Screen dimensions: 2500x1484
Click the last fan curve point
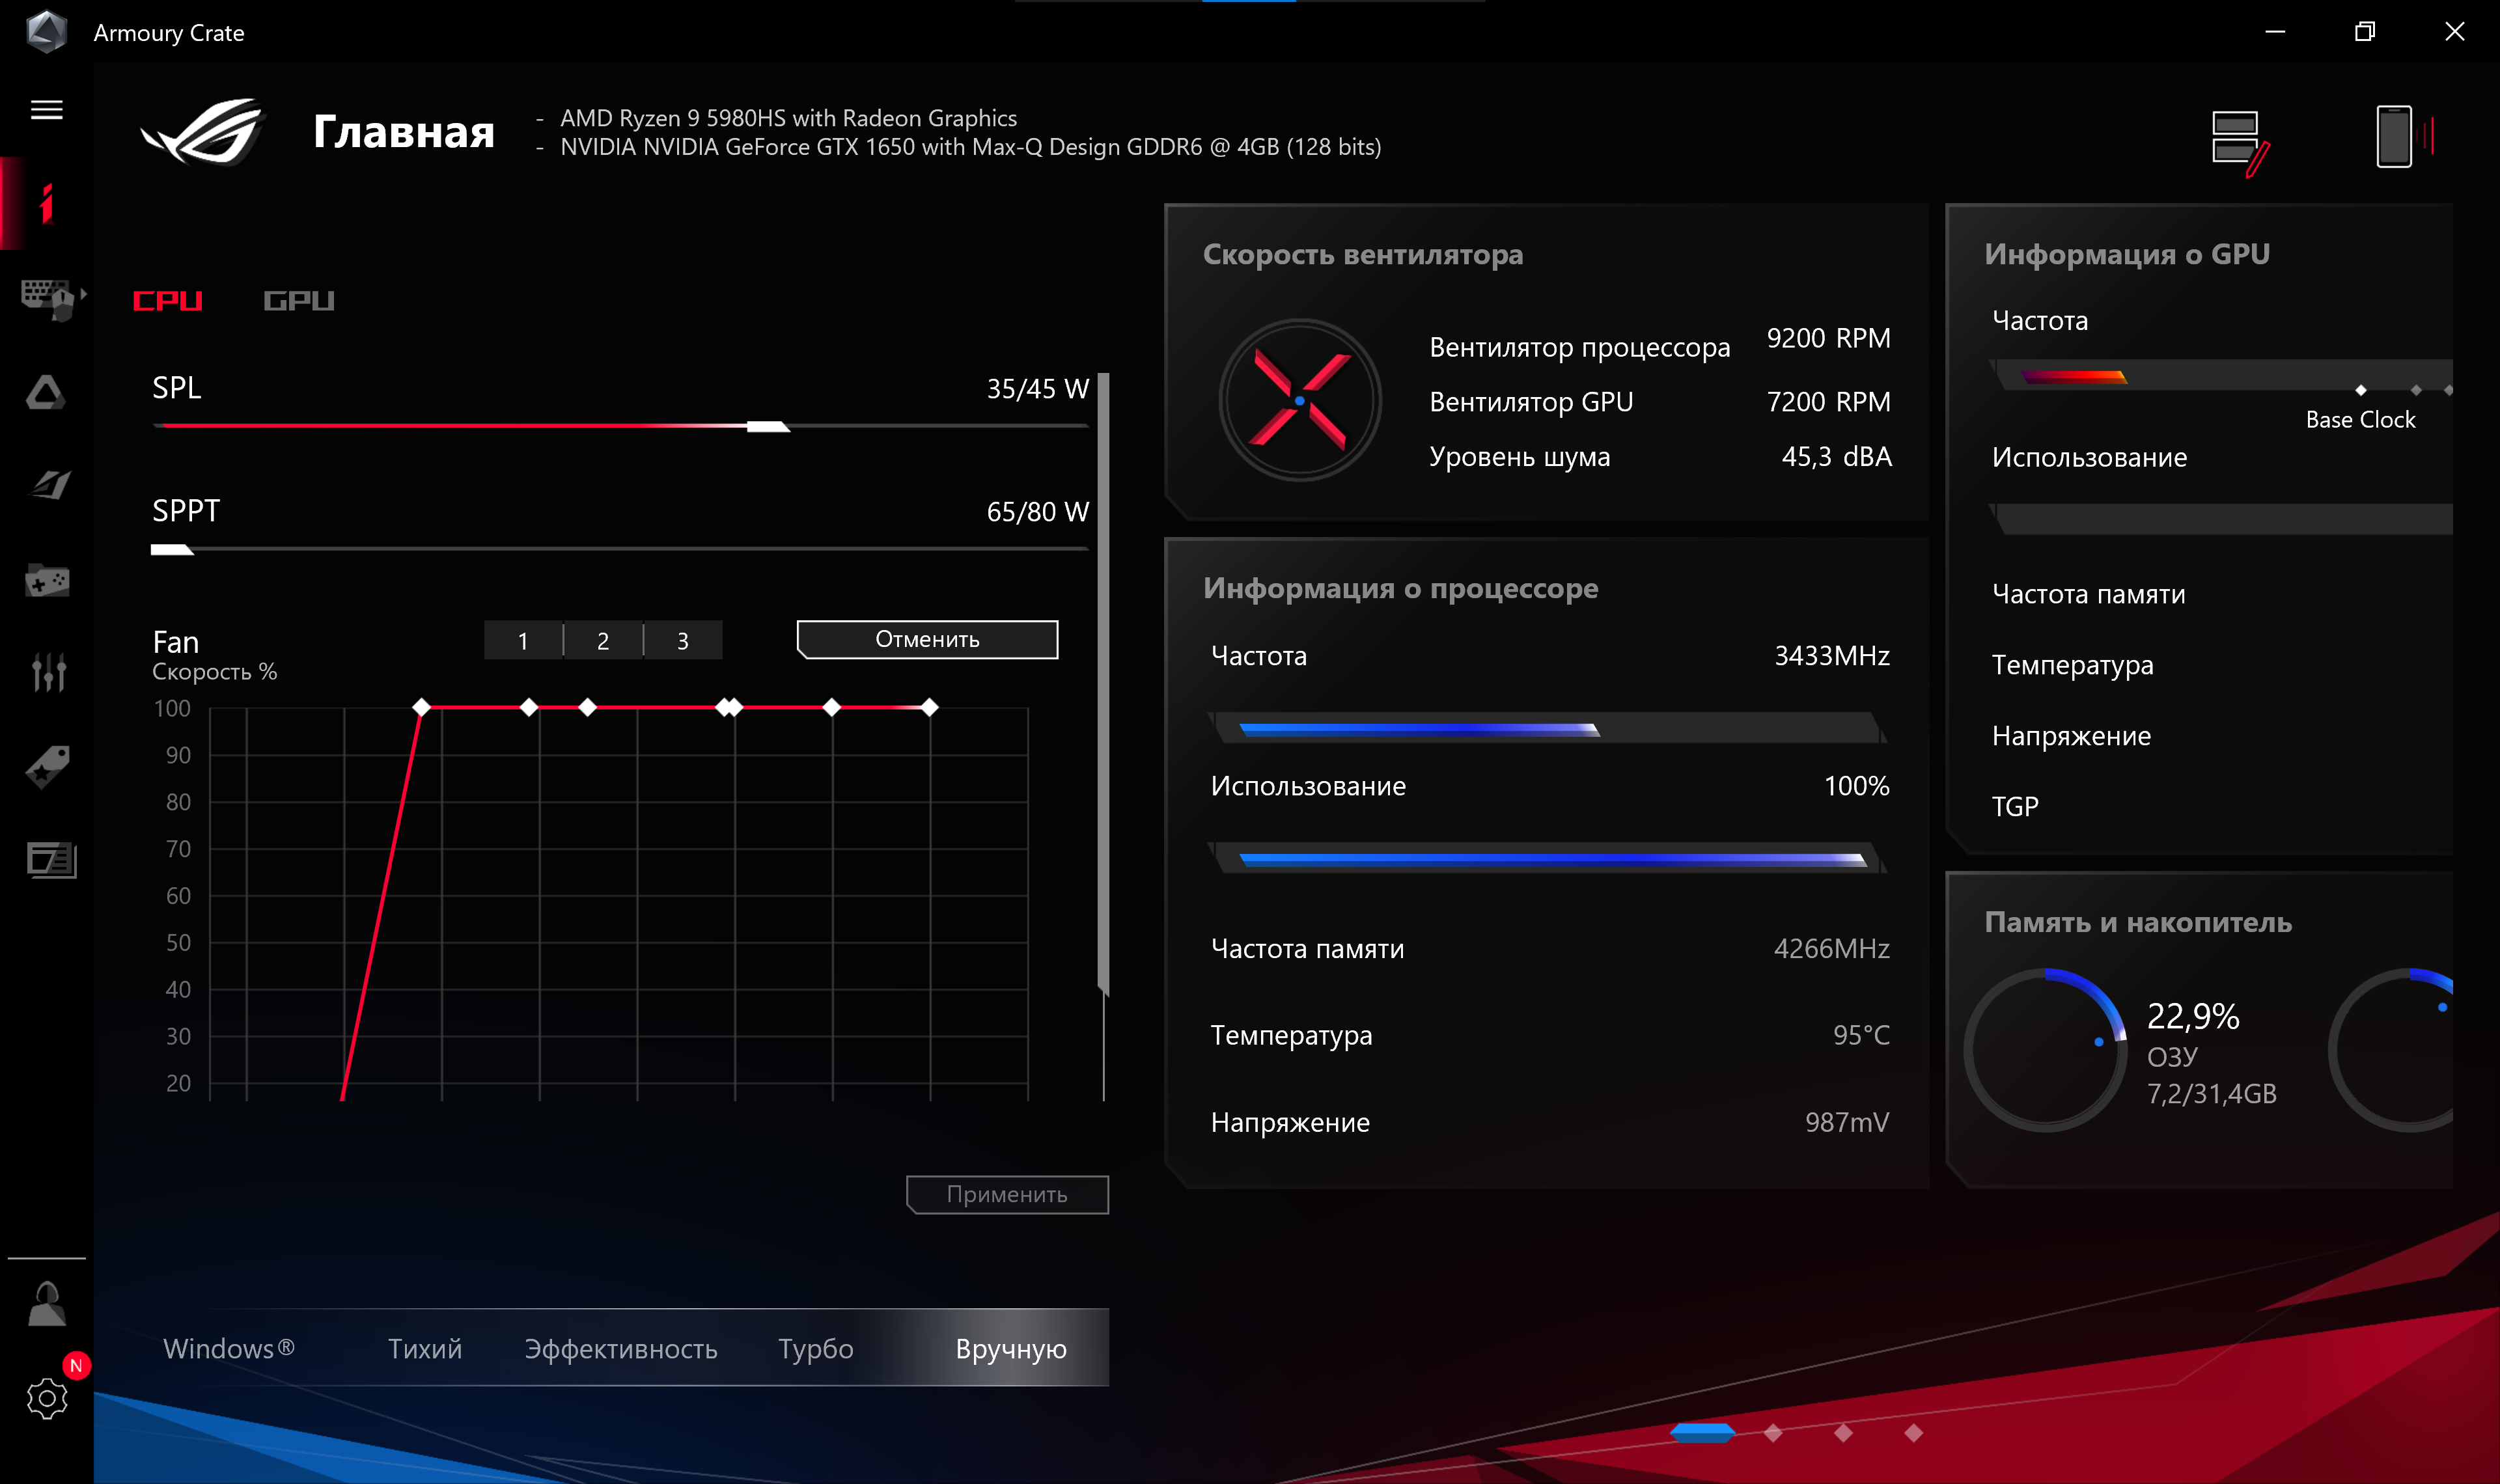click(929, 707)
